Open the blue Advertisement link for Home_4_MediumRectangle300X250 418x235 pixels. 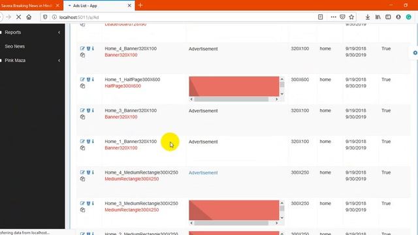[203, 172]
